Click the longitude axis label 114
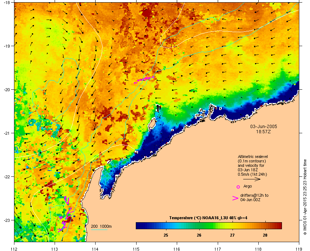 (x=95, y=249)
